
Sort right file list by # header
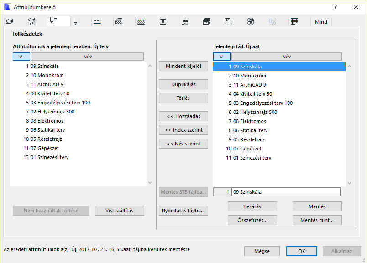[222, 57]
